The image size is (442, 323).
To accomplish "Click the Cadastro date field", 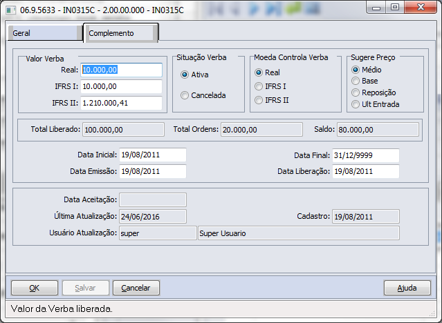I will point(366,216).
